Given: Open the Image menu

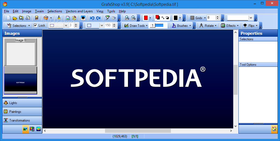Looking at the screenshot, I should coord(27,11).
